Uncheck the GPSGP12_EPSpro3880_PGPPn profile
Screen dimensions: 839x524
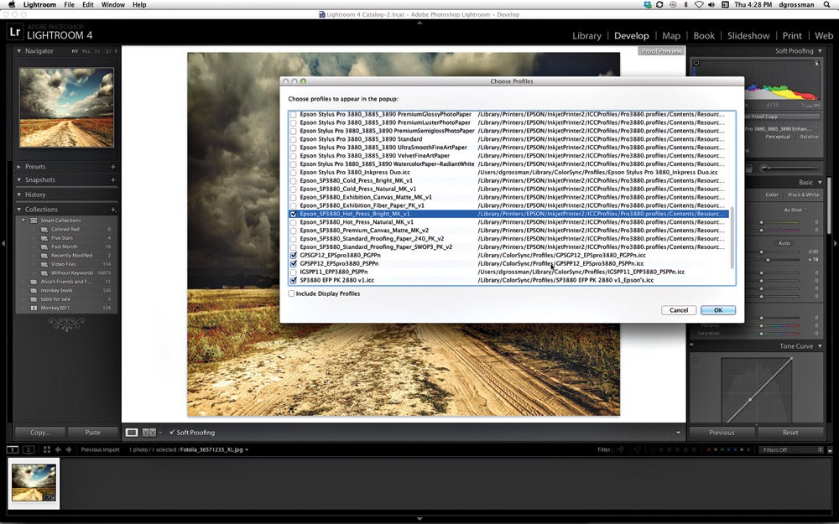coord(293,256)
